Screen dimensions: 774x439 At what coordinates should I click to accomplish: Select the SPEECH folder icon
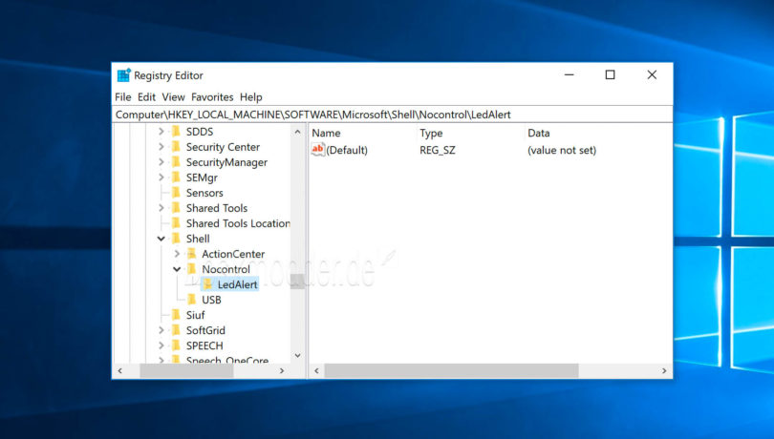tap(176, 345)
